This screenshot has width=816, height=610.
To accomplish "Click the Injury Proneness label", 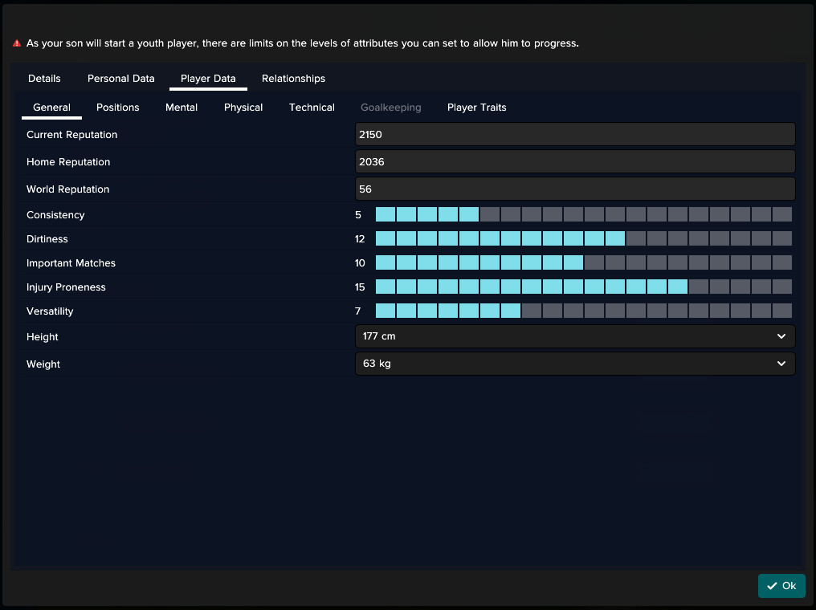I will pos(66,287).
